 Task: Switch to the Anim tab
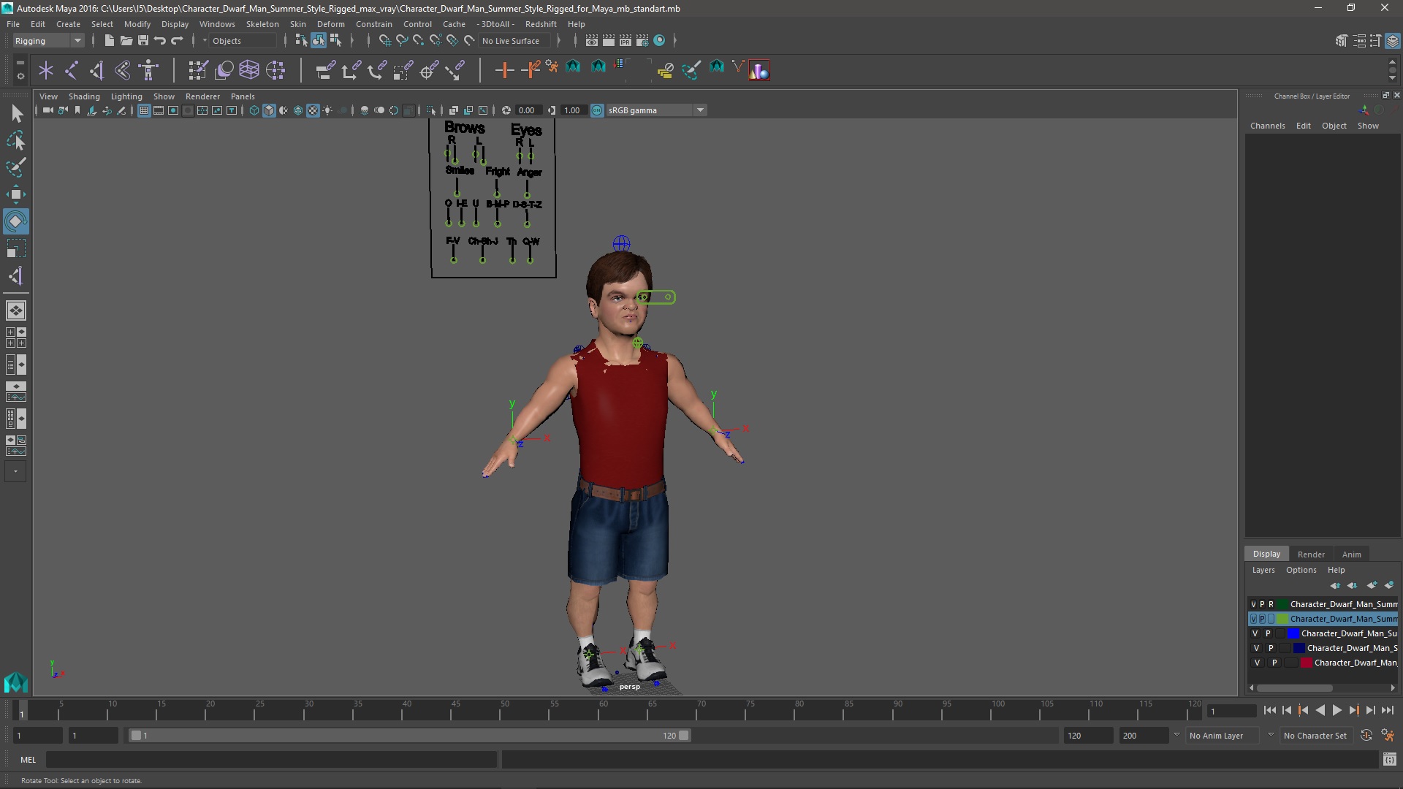tap(1351, 553)
